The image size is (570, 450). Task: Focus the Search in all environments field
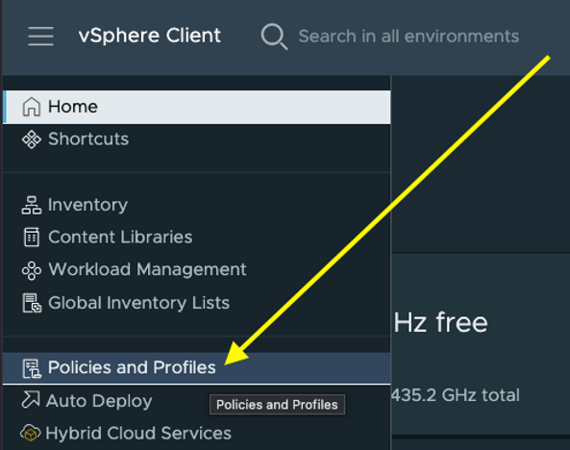(409, 37)
